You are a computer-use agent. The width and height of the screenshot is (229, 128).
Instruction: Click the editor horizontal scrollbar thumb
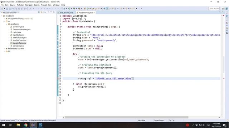click(x=126, y=117)
